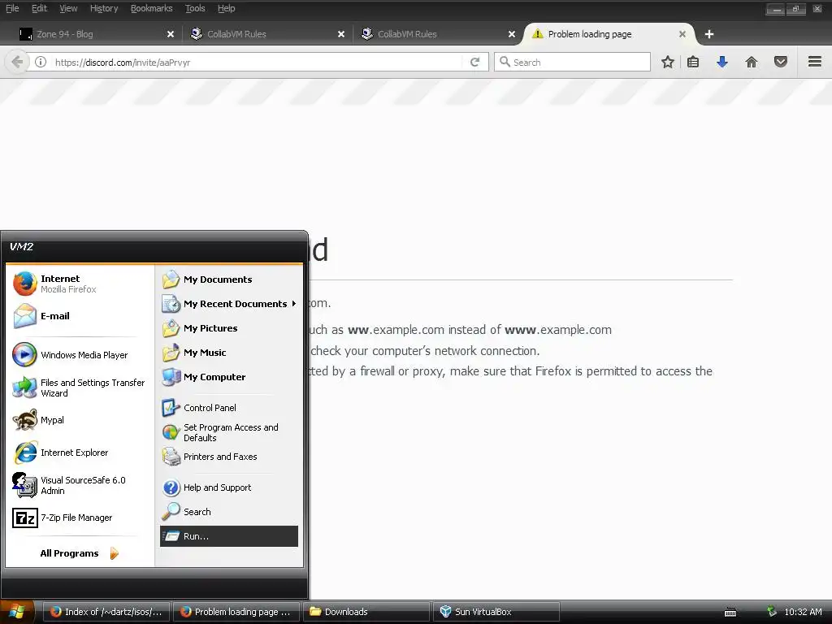The width and height of the screenshot is (832, 624).
Task: Open Search from the Start menu
Action: click(x=228, y=512)
